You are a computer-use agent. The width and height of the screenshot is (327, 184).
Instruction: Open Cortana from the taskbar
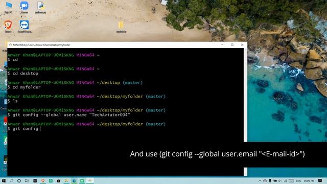coord(19,180)
